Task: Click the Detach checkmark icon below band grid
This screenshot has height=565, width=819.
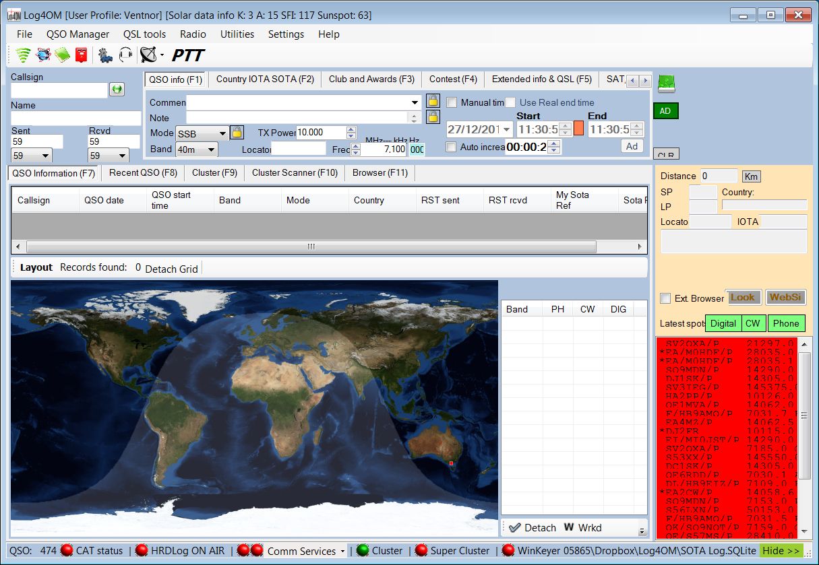Action: [x=515, y=528]
